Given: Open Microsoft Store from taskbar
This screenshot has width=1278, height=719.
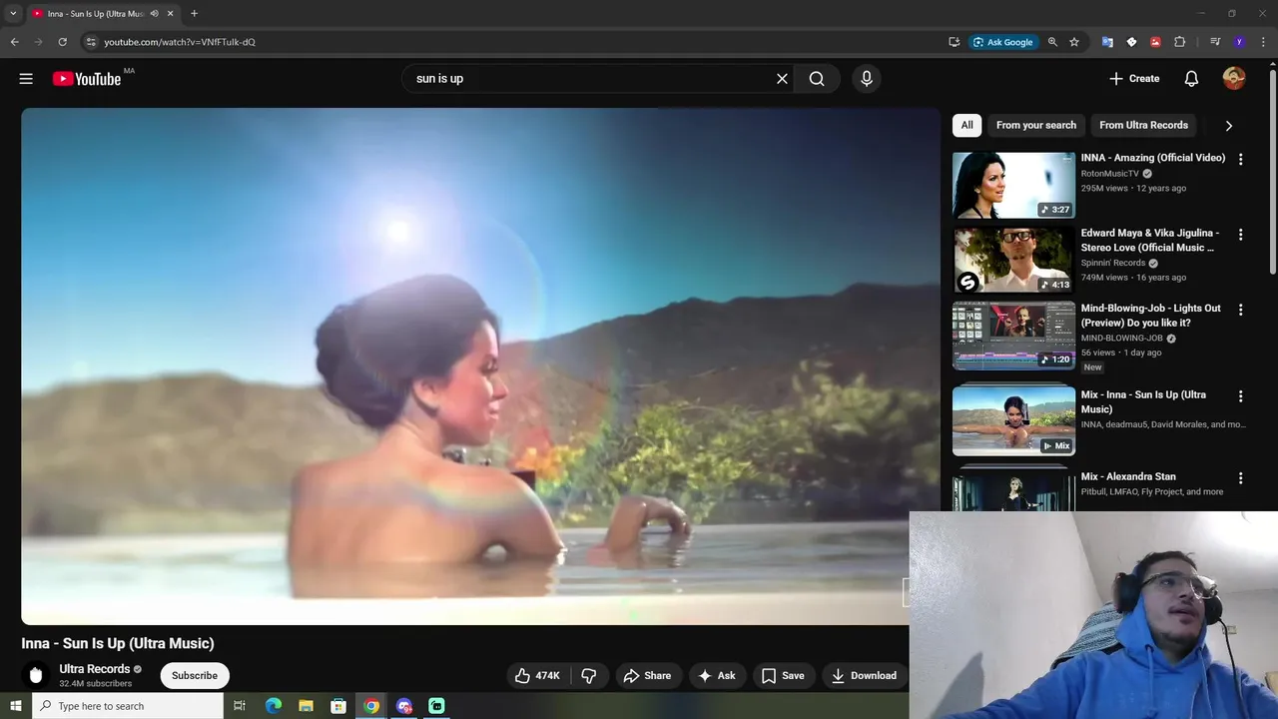Looking at the screenshot, I should (x=338, y=706).
